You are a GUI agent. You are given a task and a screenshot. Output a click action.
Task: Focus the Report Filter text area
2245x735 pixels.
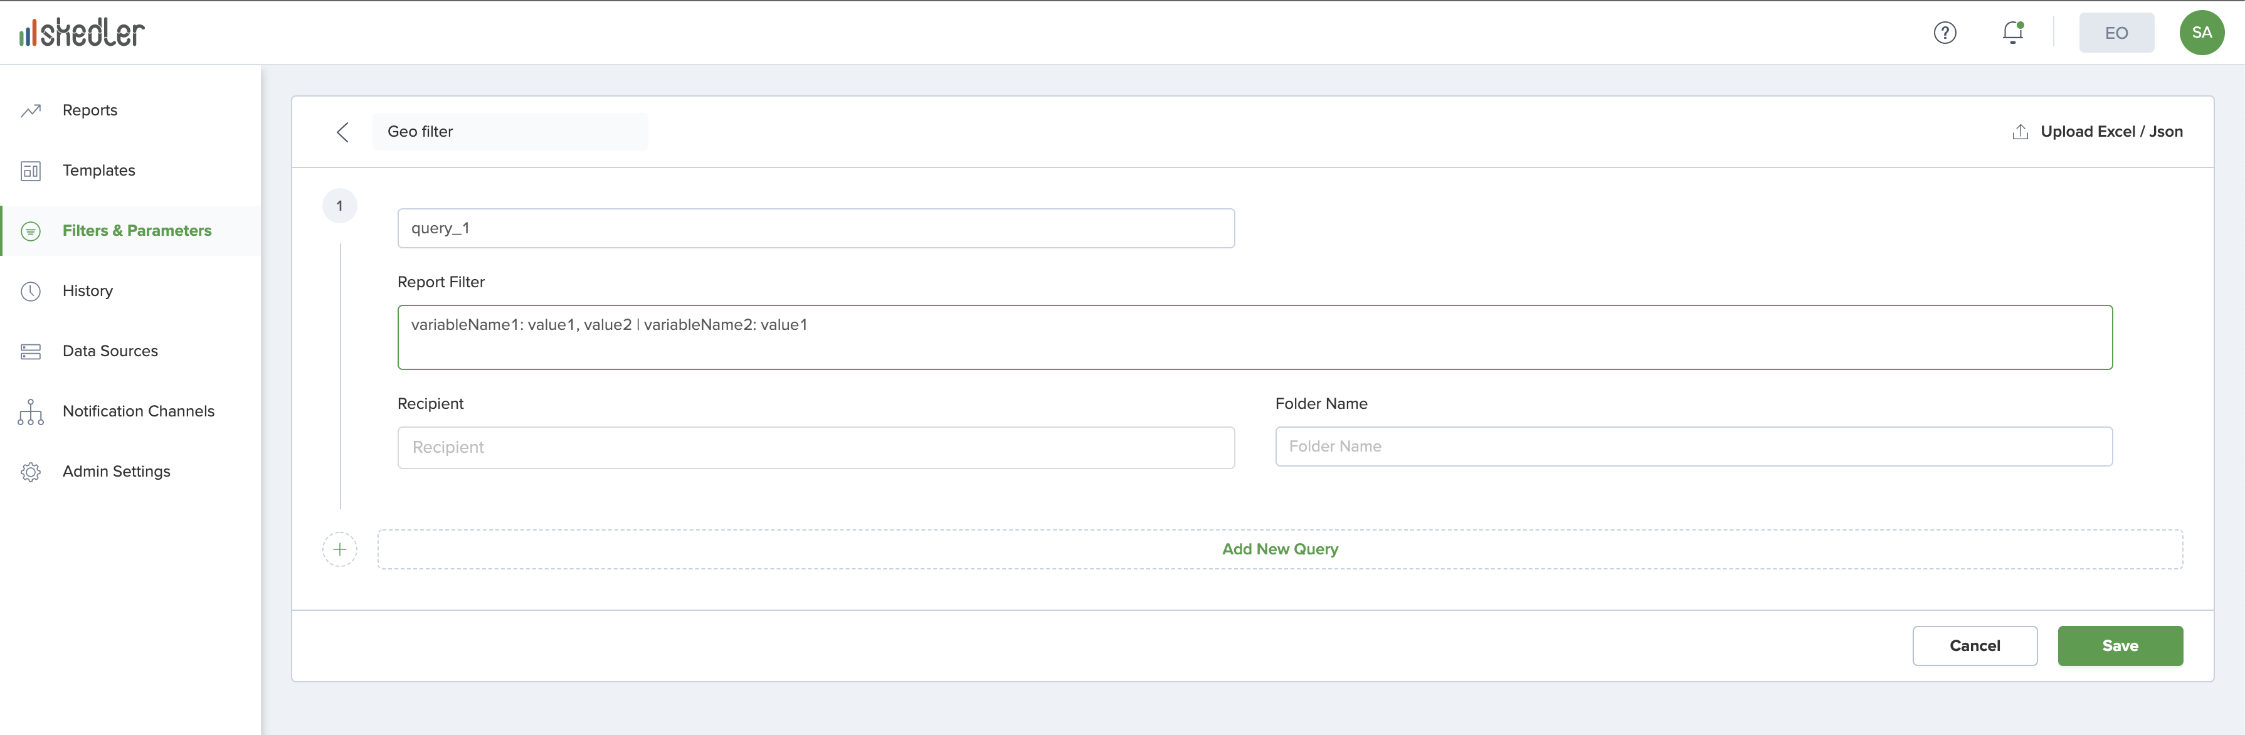coord(1254,337)
